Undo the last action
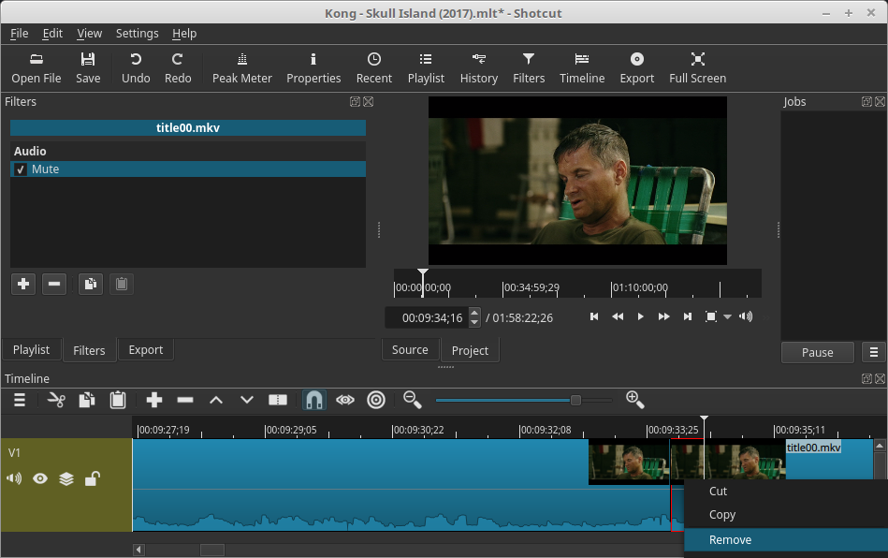The width and height of the screenshot is (888, 558). point(136,68)
